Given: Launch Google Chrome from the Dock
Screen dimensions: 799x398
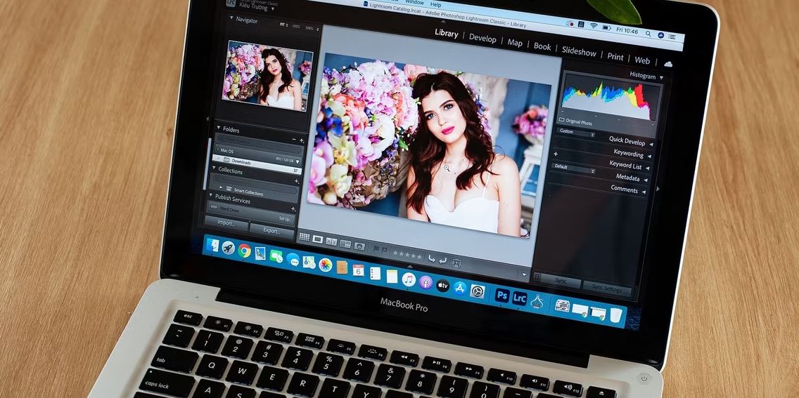Looking at the screenshot, I should click(x=244, y=251).
